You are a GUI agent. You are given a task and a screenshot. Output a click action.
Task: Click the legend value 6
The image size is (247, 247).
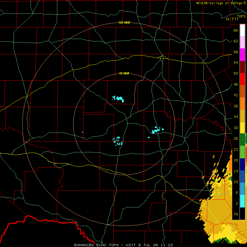[237, 193]
